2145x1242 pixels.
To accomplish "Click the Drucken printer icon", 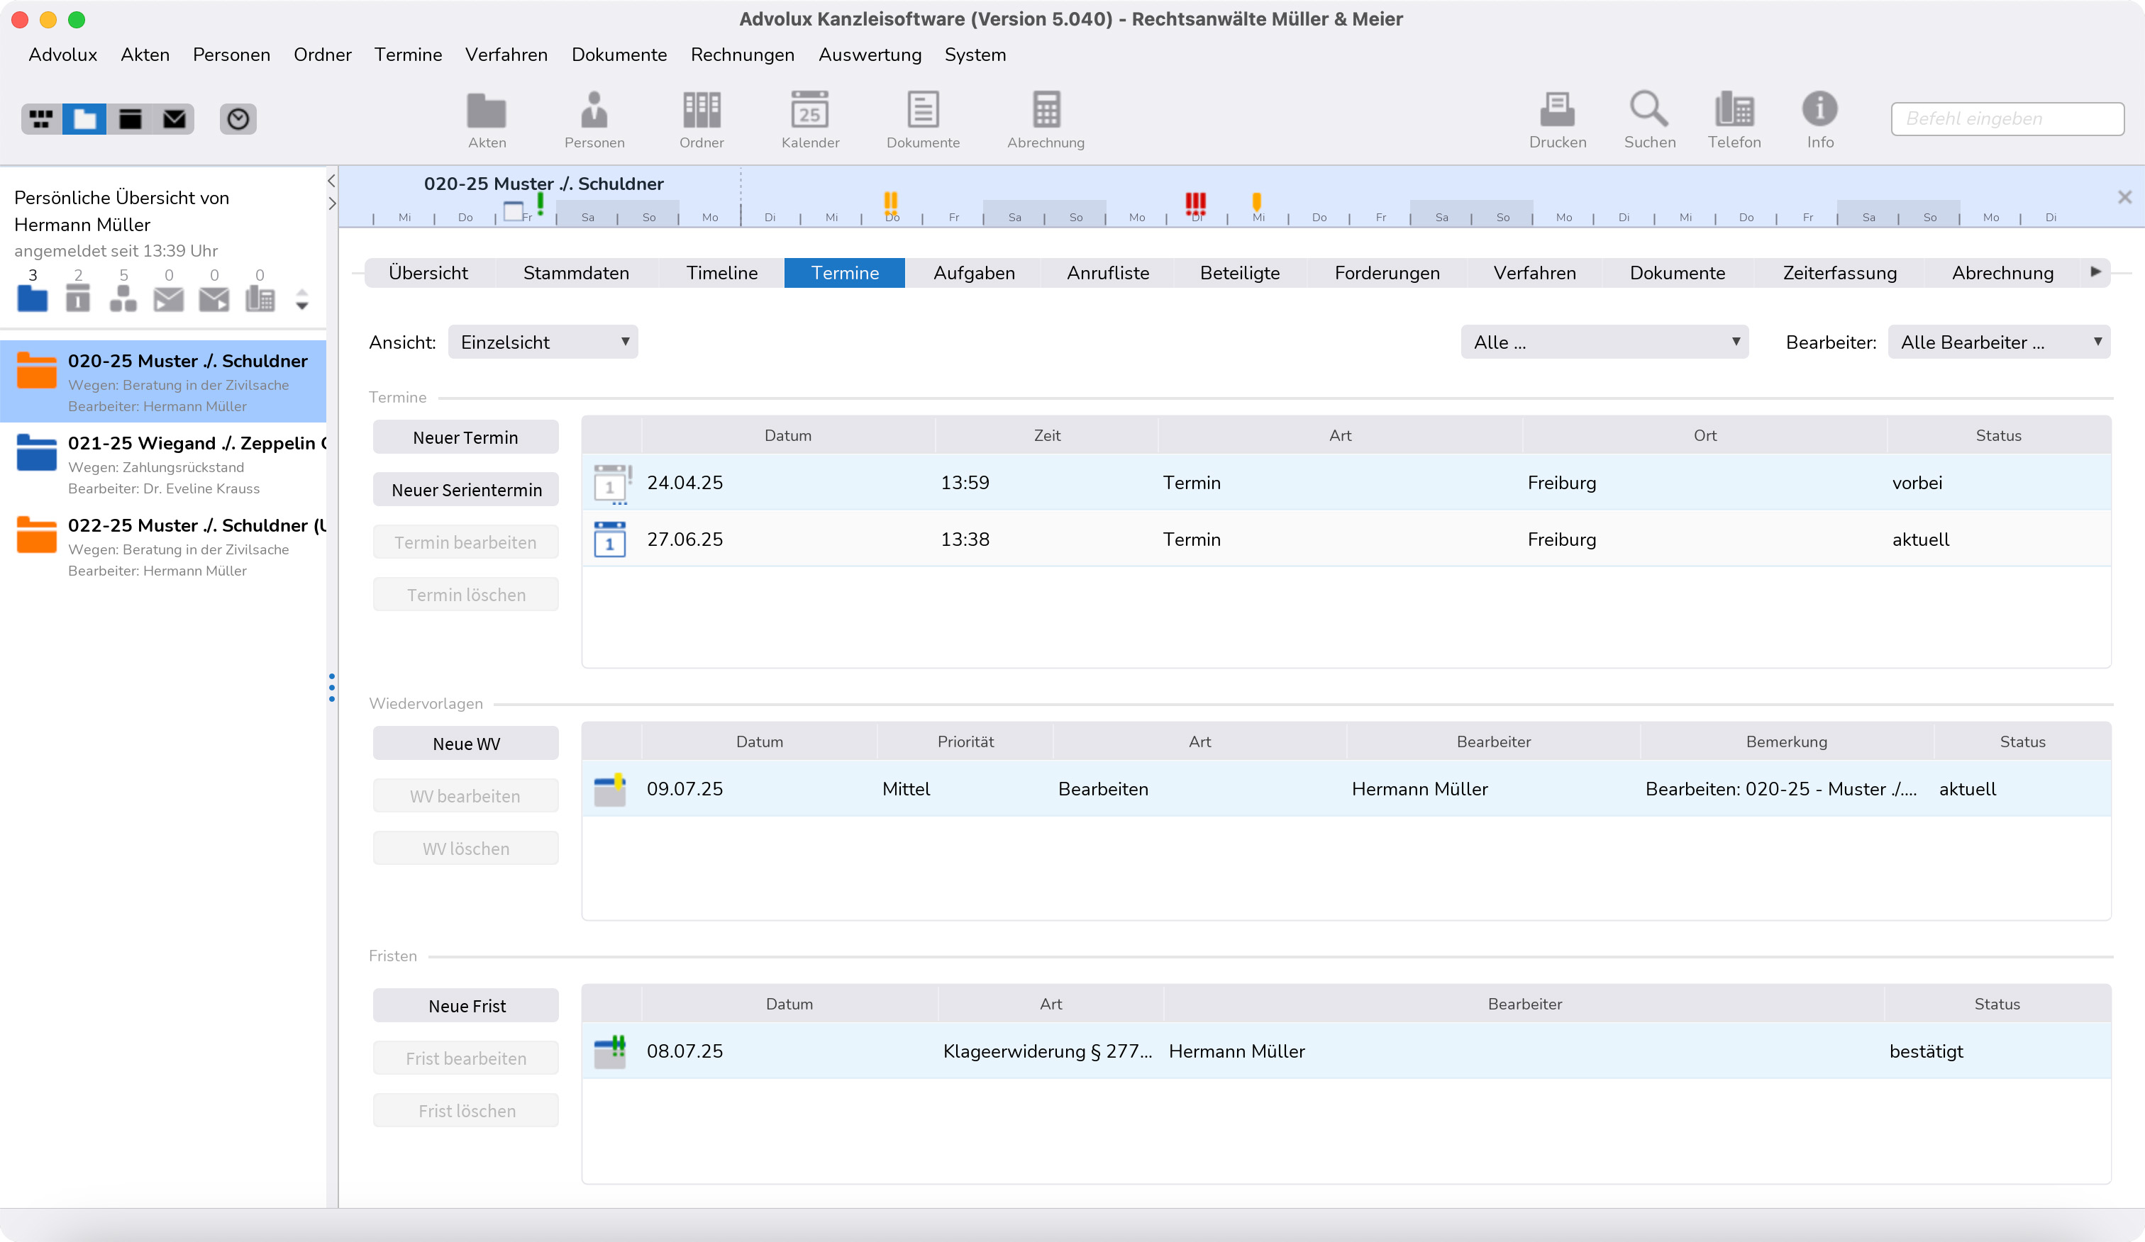I will 1558,119.
